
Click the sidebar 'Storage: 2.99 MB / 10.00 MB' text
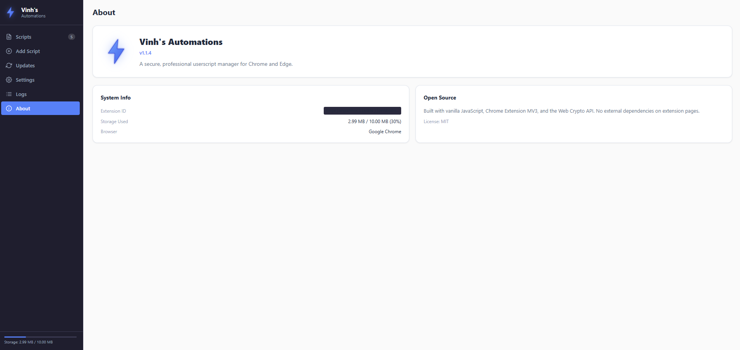click(28, 342)
